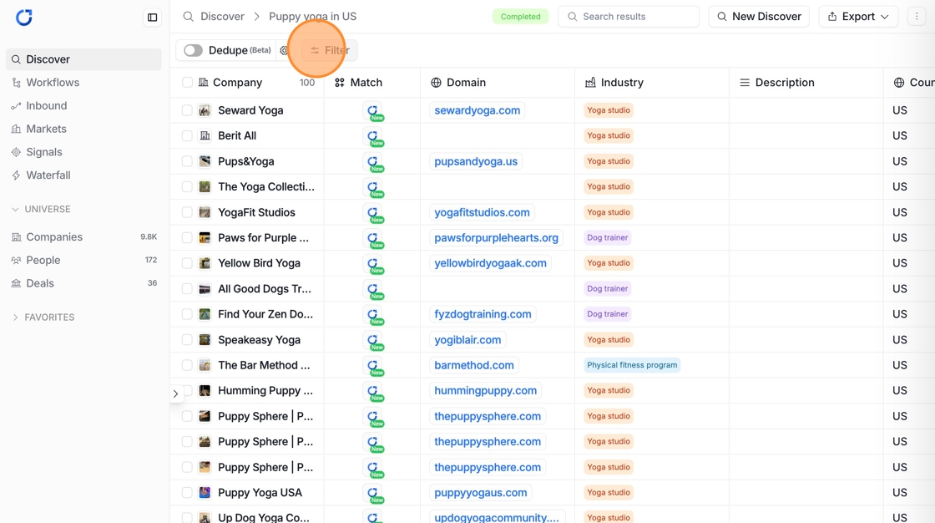Screen dimensions: 935x523
Task: Click Seward Yoga company logo thumbnail
Action: point(205,110)
